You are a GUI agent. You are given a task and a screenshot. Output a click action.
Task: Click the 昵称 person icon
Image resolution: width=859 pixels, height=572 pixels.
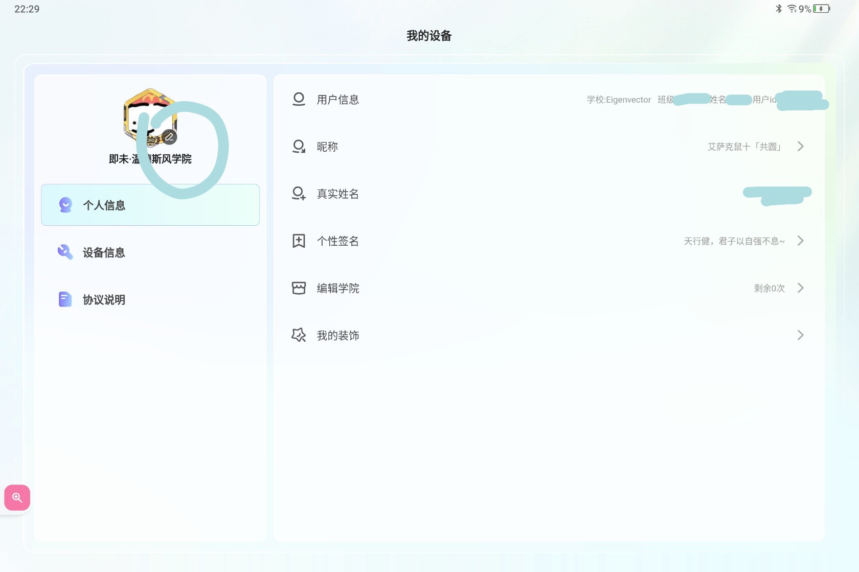coord(299,147)
